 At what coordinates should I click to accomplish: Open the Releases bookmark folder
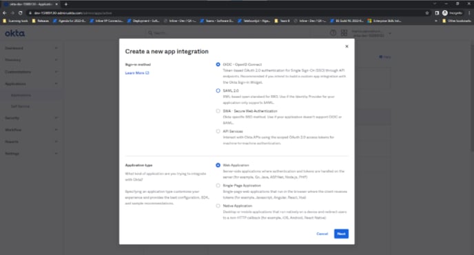point(41,21)
